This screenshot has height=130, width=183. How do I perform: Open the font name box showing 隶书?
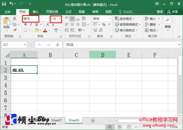[x=31, y=19]
